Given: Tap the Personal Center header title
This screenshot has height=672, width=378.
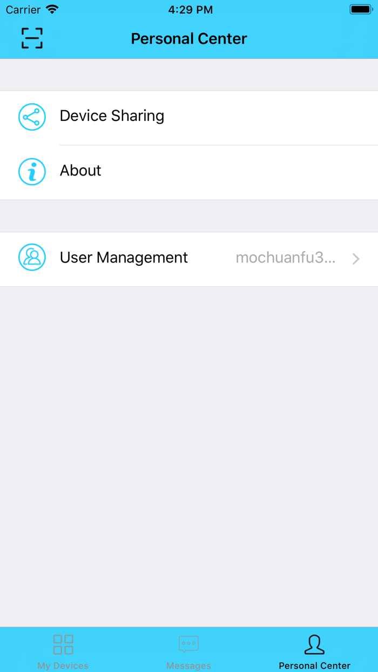Looking at the screenshot, I should (189, 38).
